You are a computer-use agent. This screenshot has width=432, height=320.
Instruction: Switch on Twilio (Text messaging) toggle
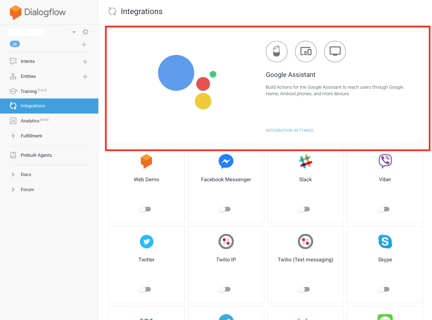(304, 289)
